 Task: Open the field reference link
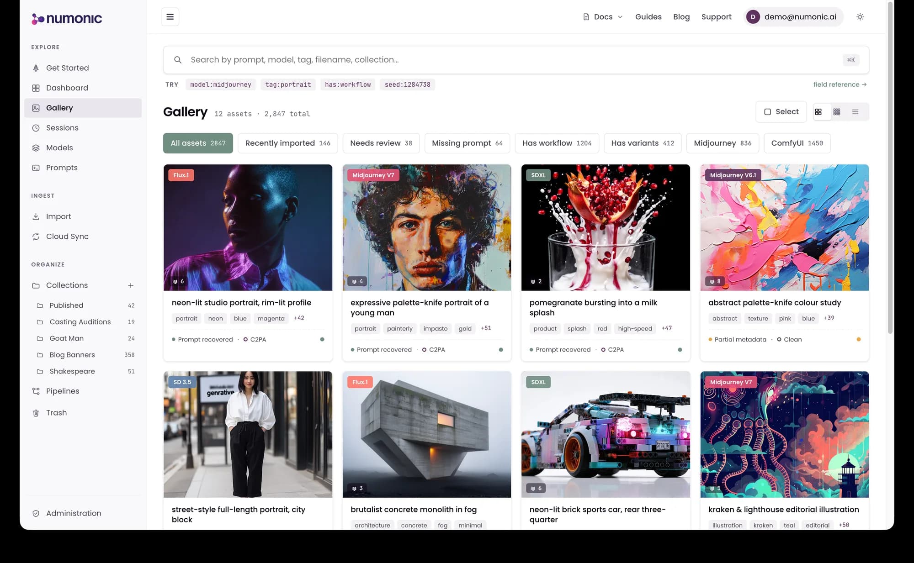click(x=840, y=84)
